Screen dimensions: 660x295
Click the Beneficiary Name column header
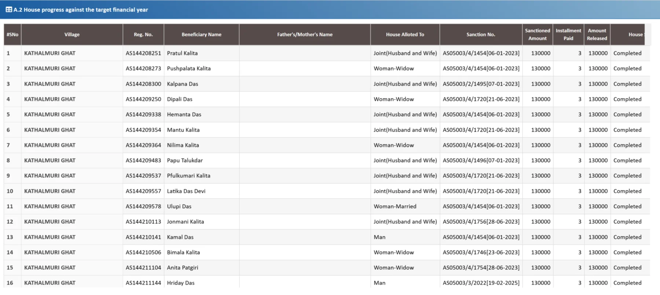pos(202,34)
